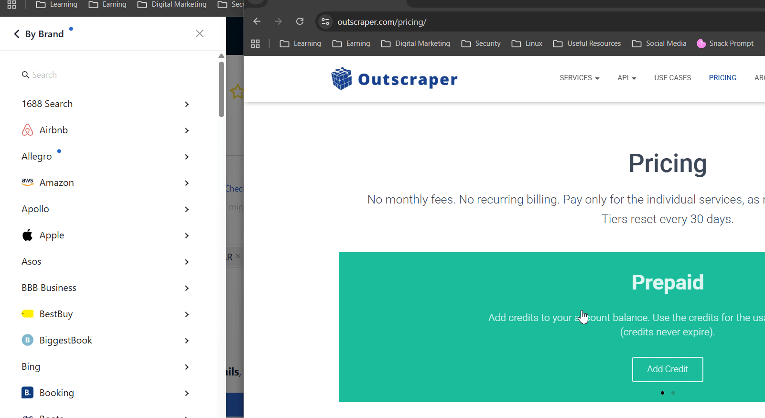Click the star icon behind the panel
The height and width of the screenshot is (418, 765).
point(237,91)
